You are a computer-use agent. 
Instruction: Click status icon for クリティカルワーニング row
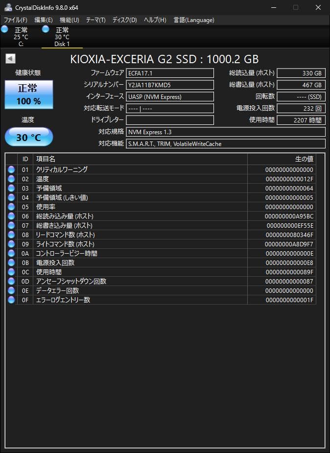tap(11, 169)
